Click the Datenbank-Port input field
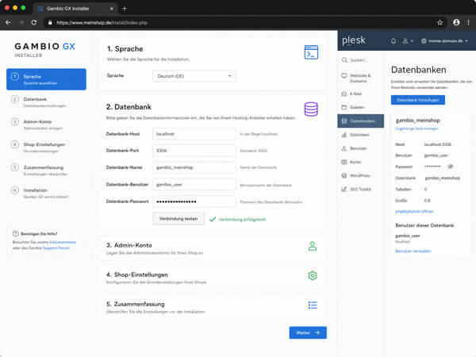476x357 pixels. (x=194, y=151)
